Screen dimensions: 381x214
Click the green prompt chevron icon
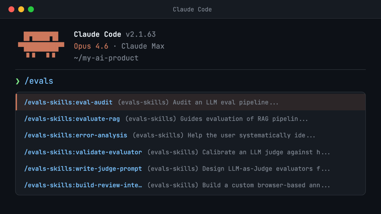click(x=18, y=81)
